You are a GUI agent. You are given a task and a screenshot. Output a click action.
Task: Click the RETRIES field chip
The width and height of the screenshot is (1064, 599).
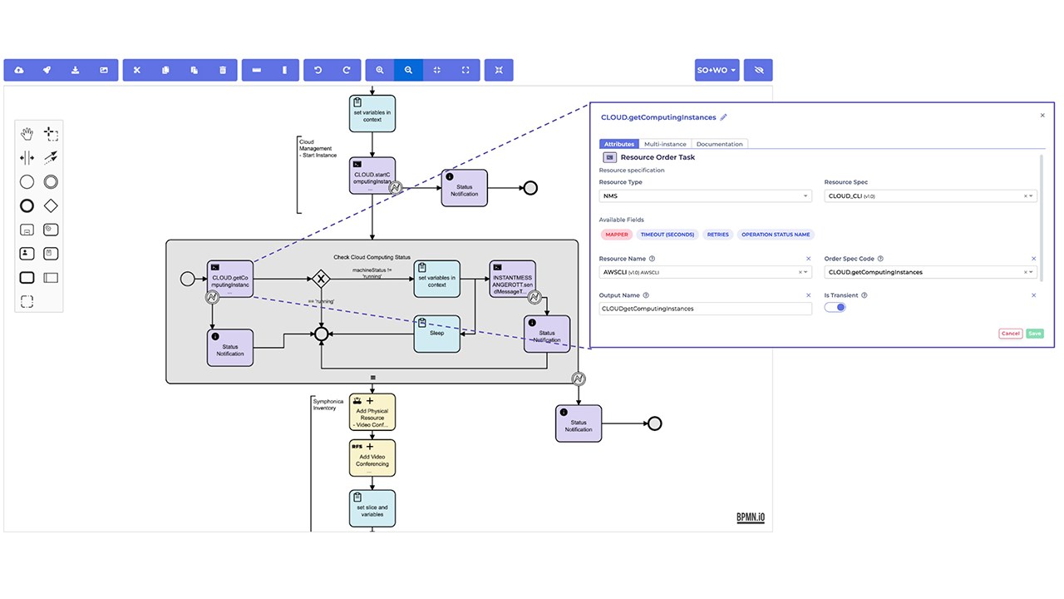pyautogui.click(x=717, y=235)
